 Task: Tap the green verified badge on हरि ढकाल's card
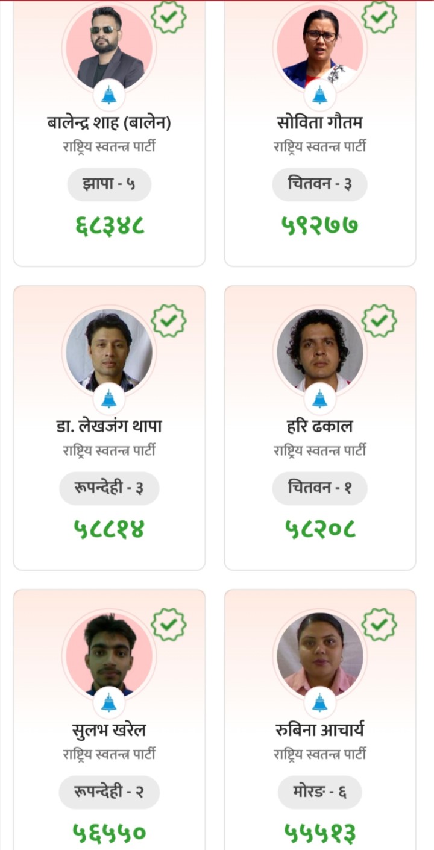tap(379, 321)
